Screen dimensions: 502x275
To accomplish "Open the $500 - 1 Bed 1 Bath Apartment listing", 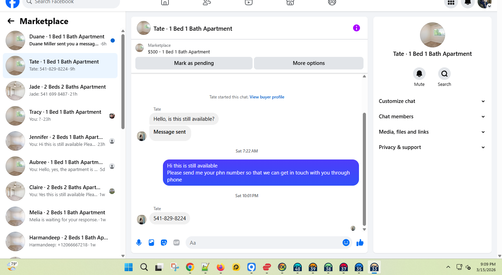I will click(179, 52).
